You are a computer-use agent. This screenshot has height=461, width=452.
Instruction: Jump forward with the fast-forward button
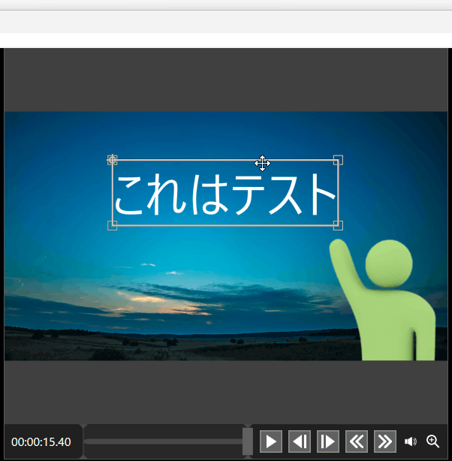point(385,441)
